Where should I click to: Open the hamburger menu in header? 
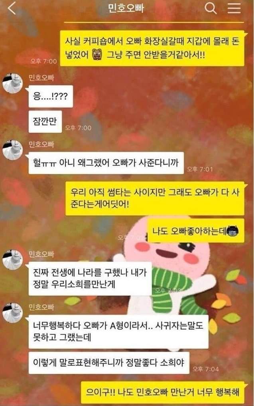tap(234, 8)
